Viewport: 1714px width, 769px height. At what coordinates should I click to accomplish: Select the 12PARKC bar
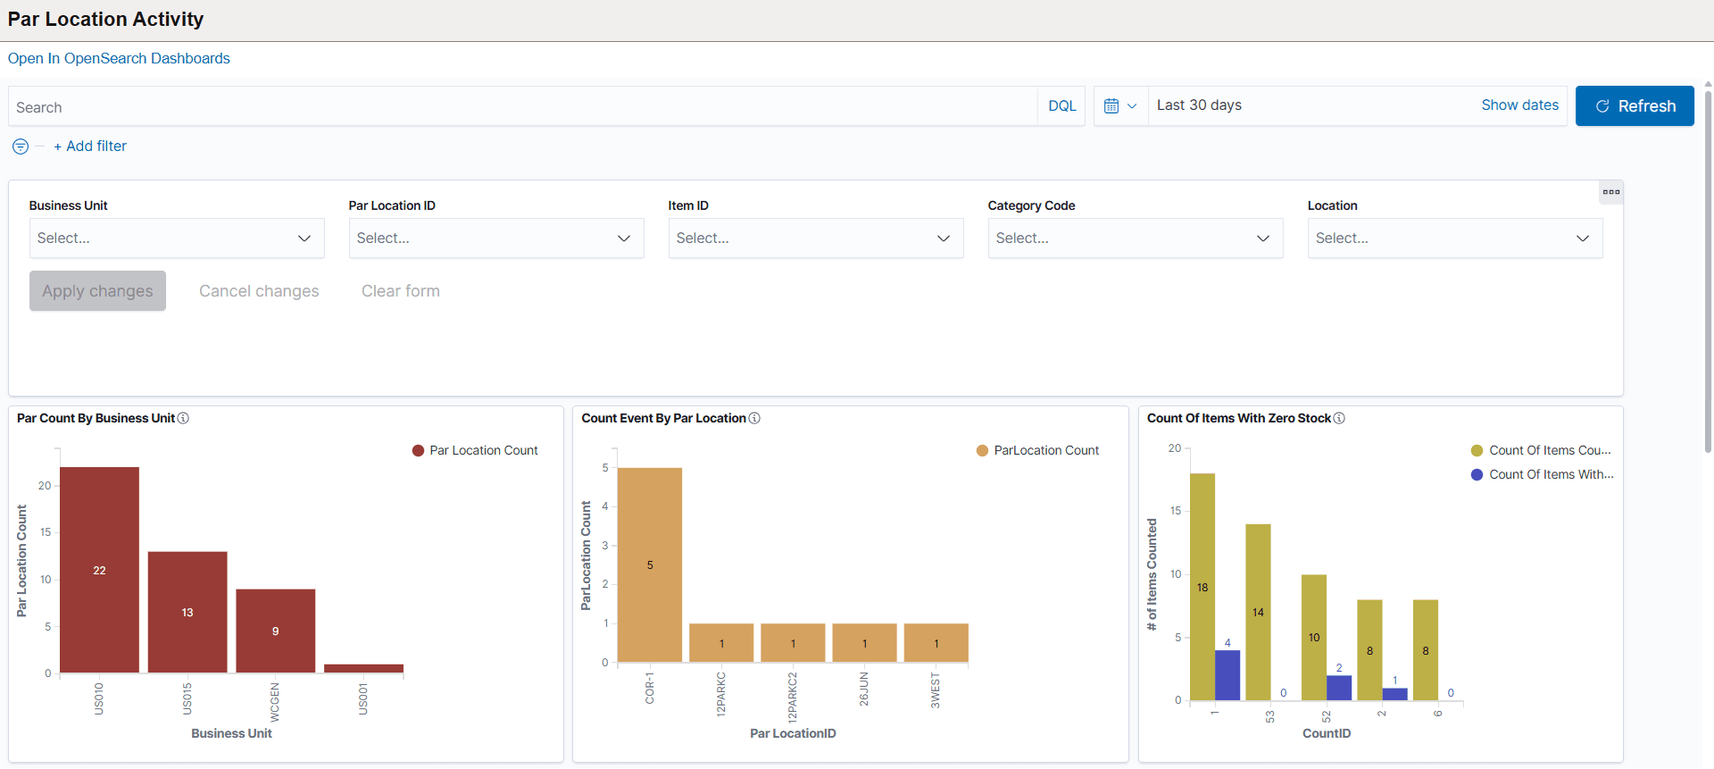pyautogui.click(x=721, y=643)
